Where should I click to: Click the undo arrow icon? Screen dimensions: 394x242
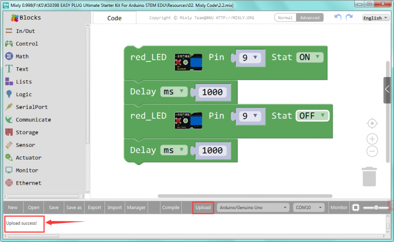338,17
